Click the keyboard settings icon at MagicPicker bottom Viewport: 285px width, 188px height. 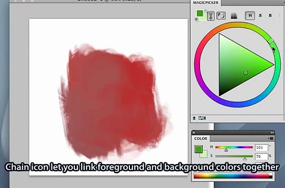[x=202, y=118]
